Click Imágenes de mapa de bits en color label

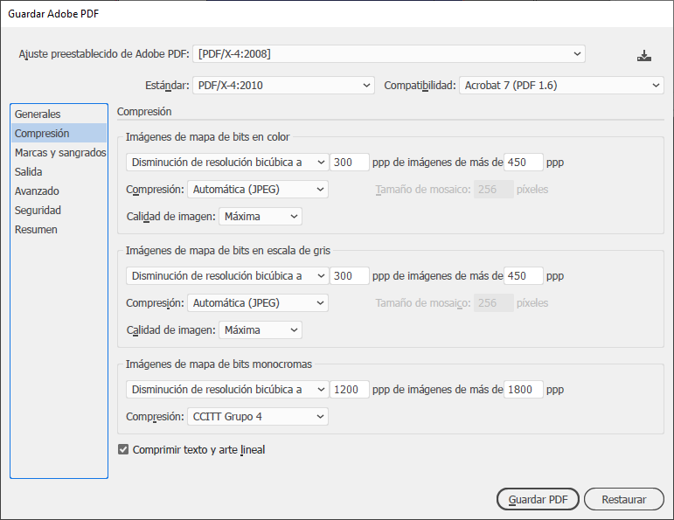(x=207, y=136)
